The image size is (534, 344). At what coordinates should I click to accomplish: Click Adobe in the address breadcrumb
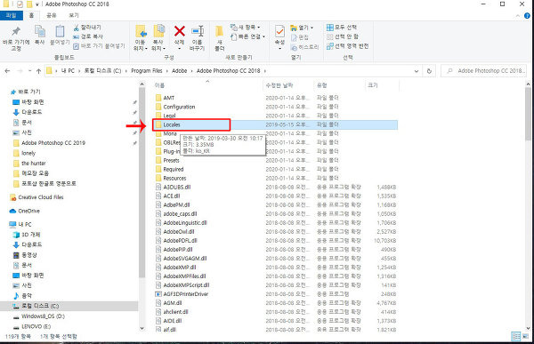tap(180, 71)
